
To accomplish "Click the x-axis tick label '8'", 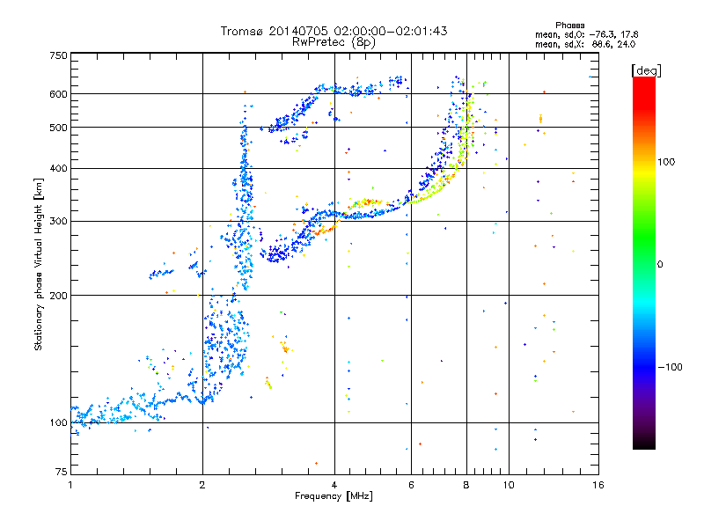I will click(x=466, y=485).
